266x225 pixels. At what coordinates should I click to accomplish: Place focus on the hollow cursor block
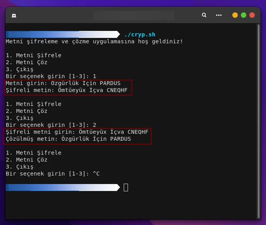tap(126, 187)
